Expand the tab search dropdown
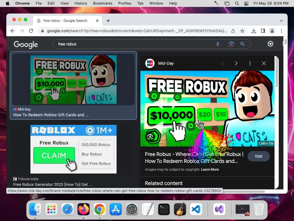The image size is (294, 221). tap(281, 21)
